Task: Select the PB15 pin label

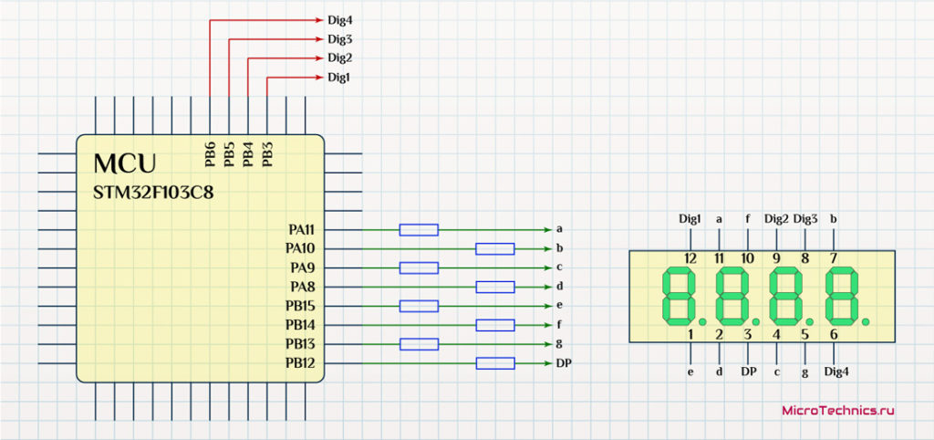Action: coord(301,306)
